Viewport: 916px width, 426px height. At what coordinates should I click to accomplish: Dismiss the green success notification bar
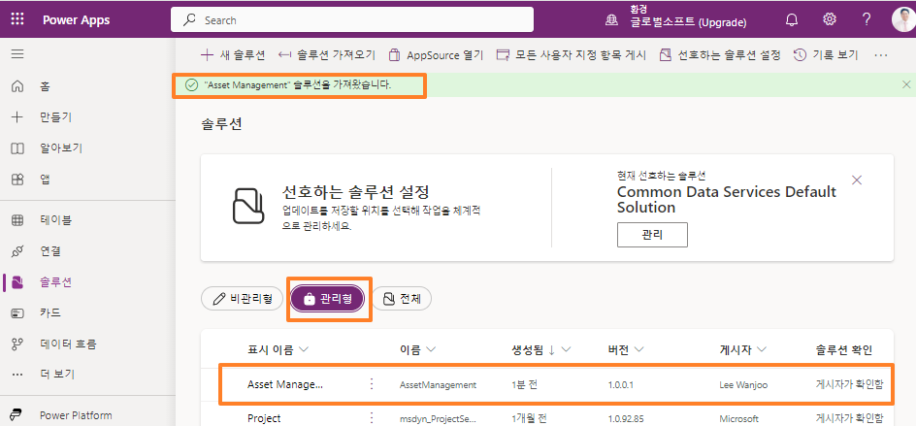pyautogui.click(x=906, y=84)
